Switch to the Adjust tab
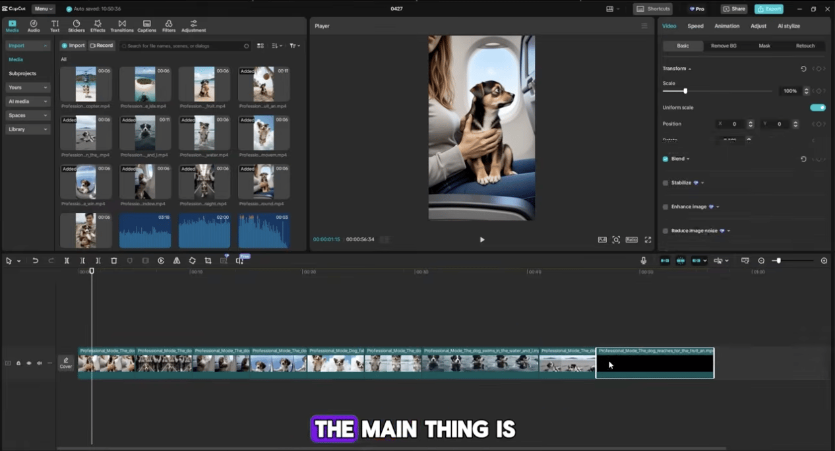This screenshot has height=451, width=835. [758, 26]
